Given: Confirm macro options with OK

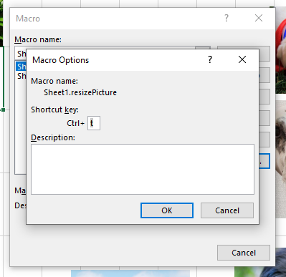Looking at the screenshot, I should pyautogui.click(x=167, y=210).
